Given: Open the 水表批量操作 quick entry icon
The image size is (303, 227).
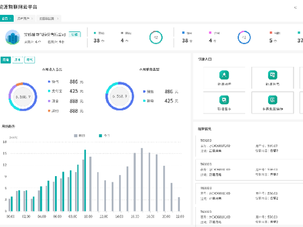Looking at the screenshot, I should point(272,100).
